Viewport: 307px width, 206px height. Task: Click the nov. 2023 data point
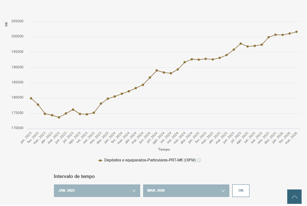101,104
